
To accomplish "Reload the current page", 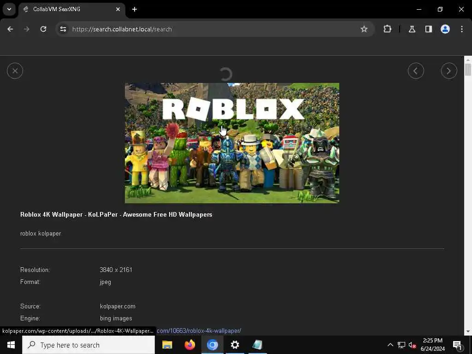I will tap(43, 29).
